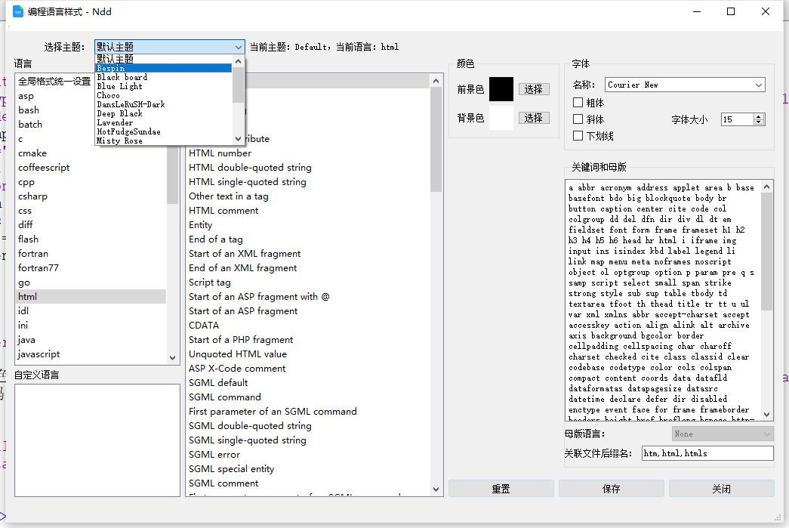Click the black foreground color swatch

(501, 88)
